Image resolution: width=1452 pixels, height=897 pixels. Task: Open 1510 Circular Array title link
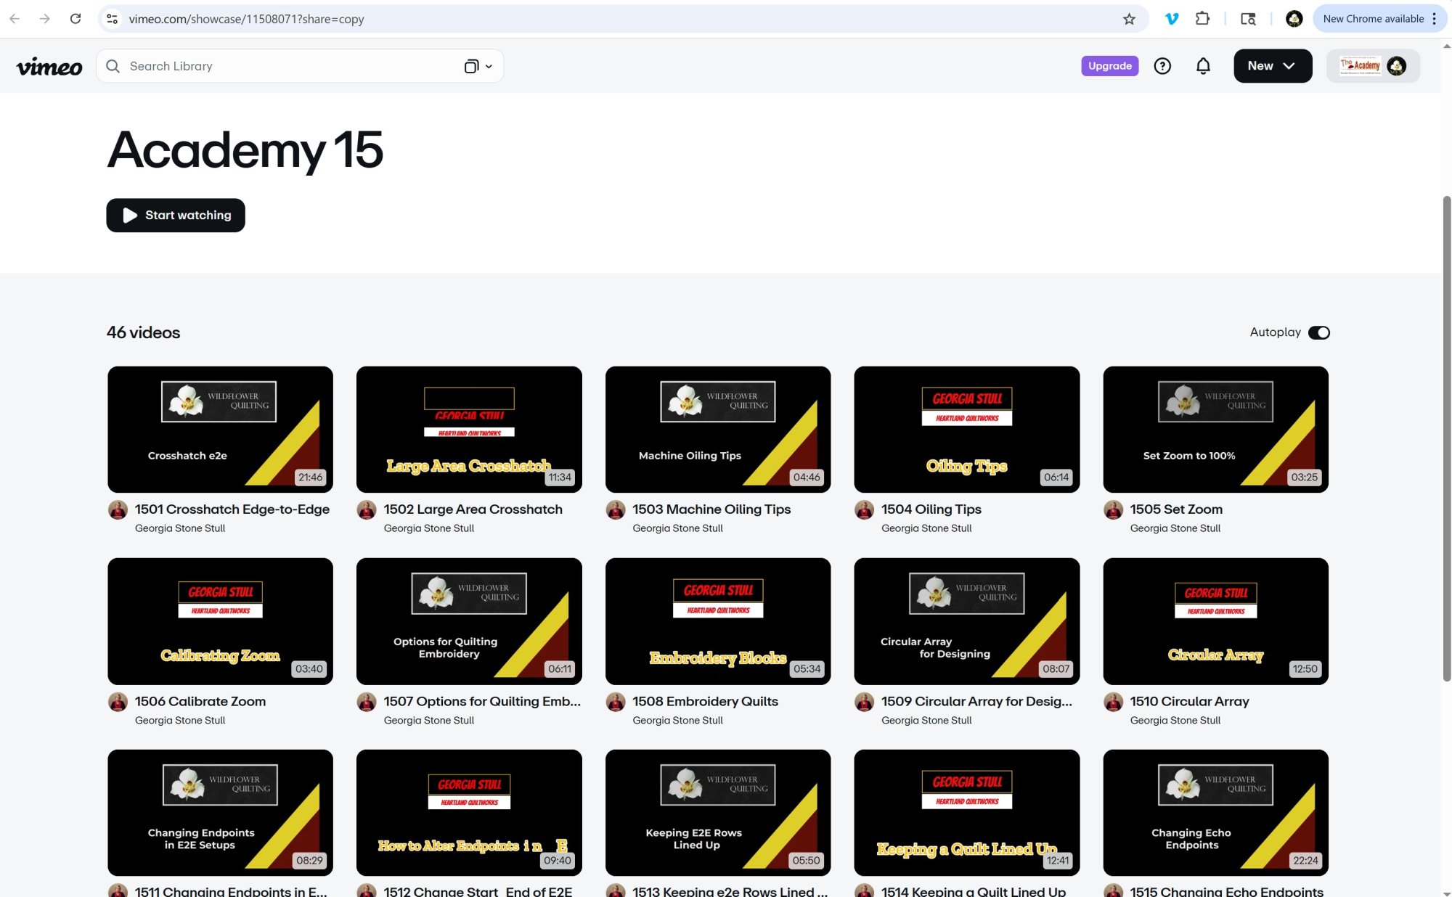tap(1189, 702)
